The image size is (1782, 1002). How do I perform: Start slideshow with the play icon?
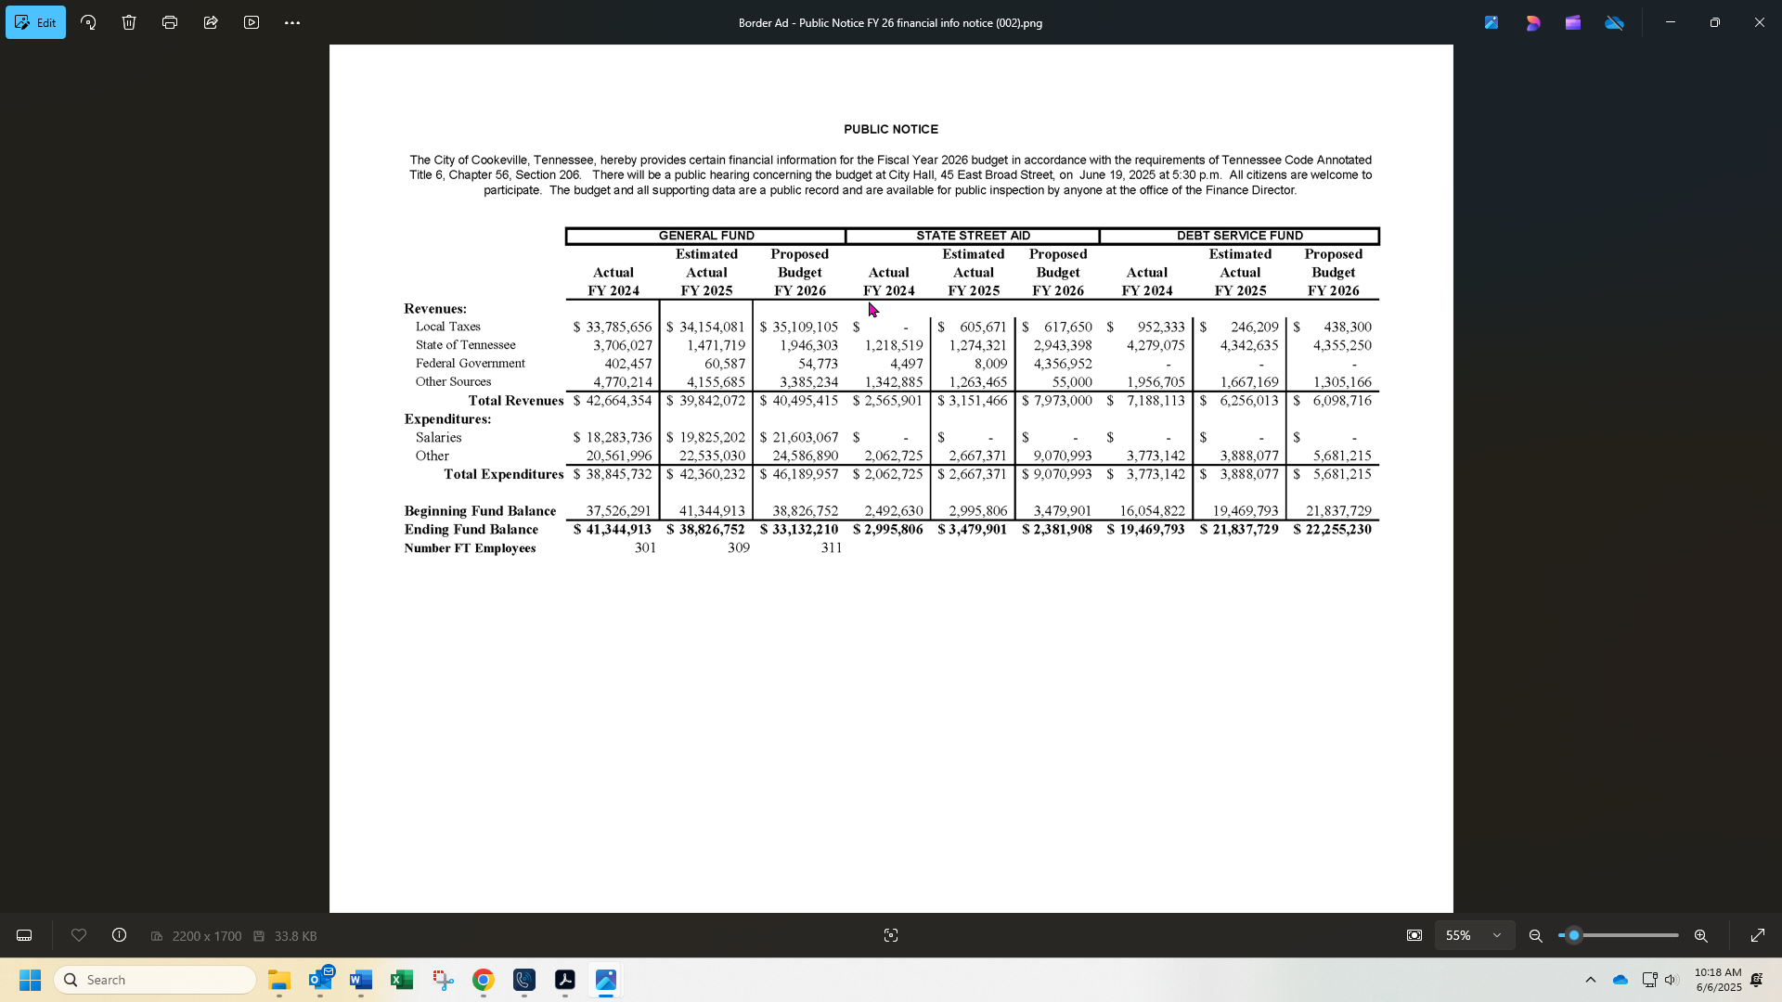pyautogui.click(x=252, y=22)
